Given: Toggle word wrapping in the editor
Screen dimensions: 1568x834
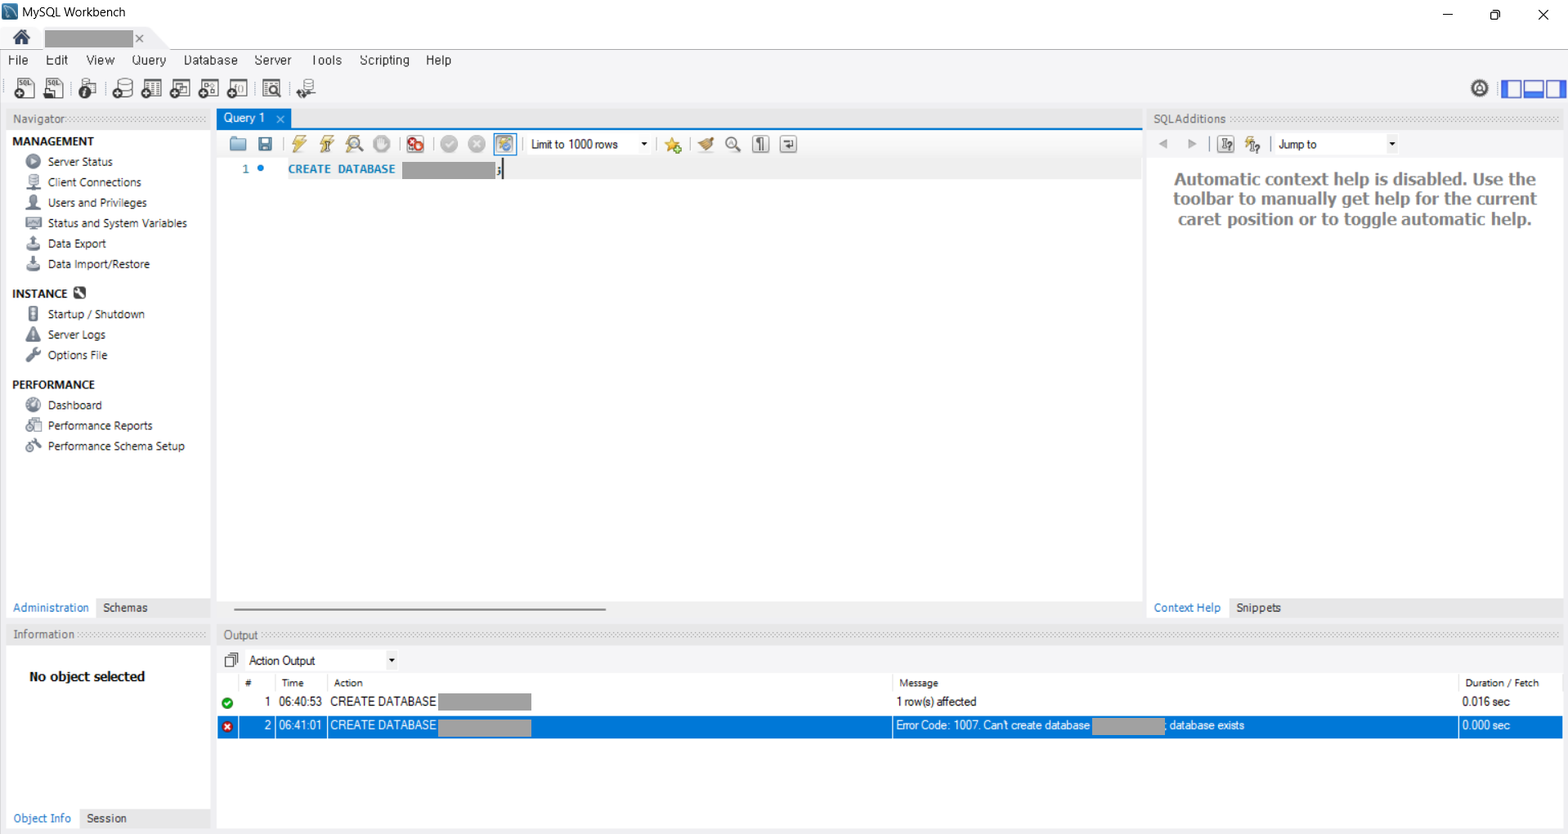Looking at the screenshot, I should click(x=788, y=145).
